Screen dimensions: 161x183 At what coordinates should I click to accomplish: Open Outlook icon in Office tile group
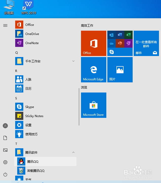tap(111, 35)
